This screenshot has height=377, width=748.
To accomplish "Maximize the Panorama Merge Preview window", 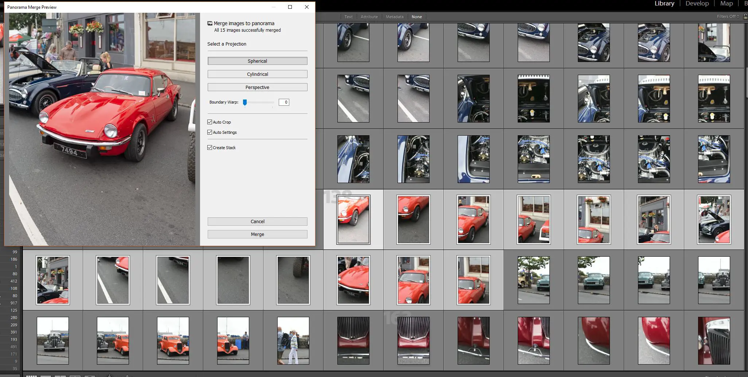I will pyautogui.click(x=290, y=7).
